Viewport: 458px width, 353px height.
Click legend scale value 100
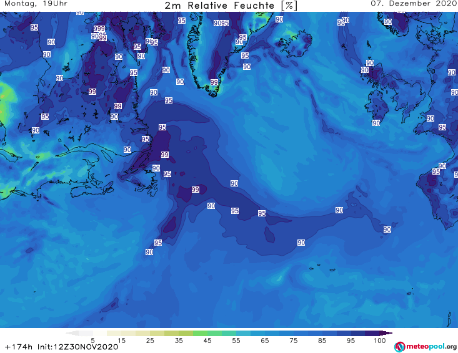(x=380, y=341)
